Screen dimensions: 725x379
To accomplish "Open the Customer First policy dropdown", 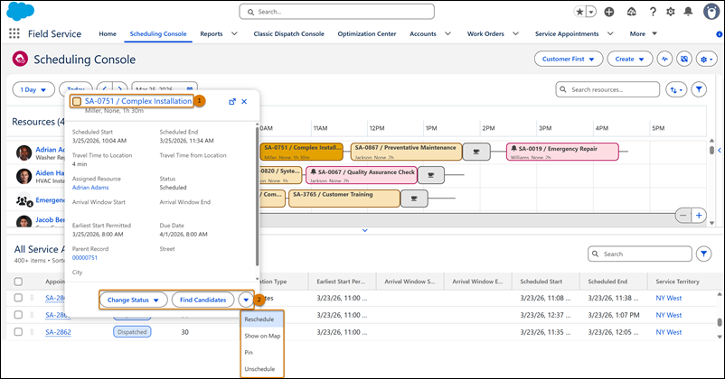I will click(x=569, y=59).
